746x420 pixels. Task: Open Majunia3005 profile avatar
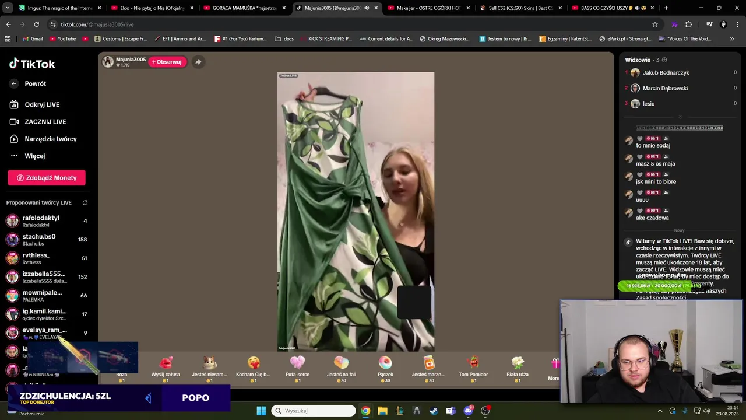[x=108, y=62]
